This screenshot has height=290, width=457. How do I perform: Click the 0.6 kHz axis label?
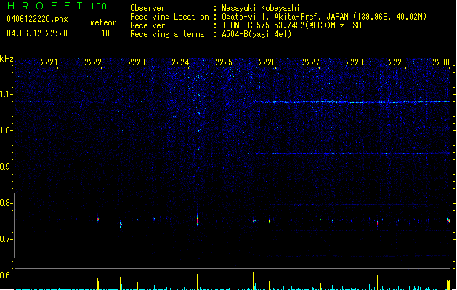click(x=6, y=275)
